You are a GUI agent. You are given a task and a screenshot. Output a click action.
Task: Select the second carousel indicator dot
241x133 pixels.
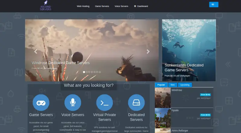(x=87, y=72)
